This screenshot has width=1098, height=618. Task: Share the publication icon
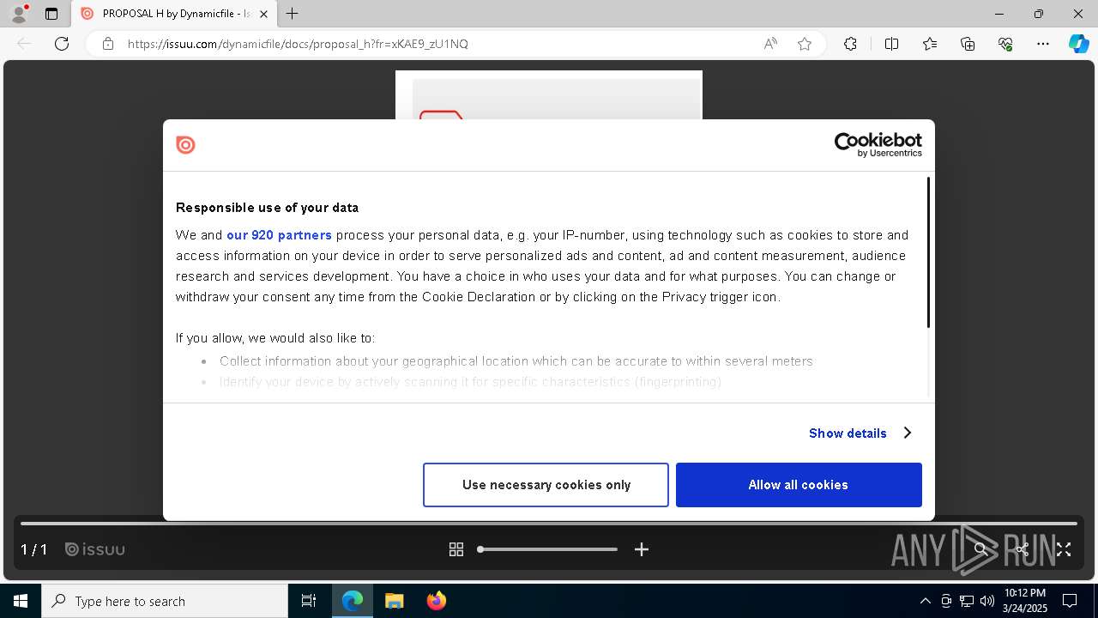pos(1023,549)
